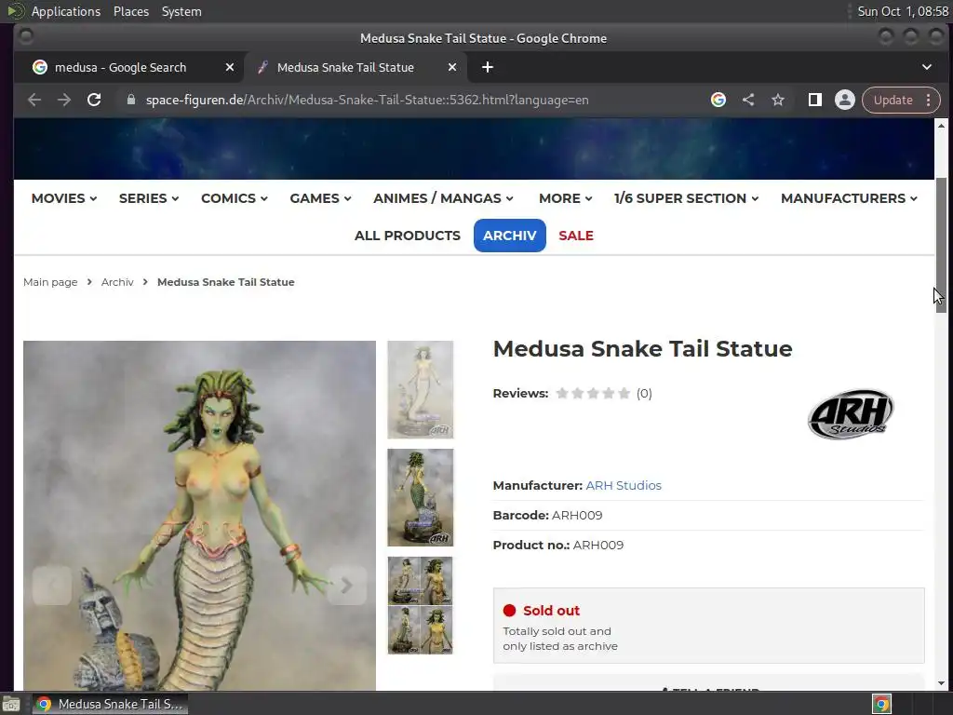
Task: Click the browser forward arrow
Action: 64,100
